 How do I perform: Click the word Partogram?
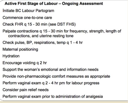point(45,11)
